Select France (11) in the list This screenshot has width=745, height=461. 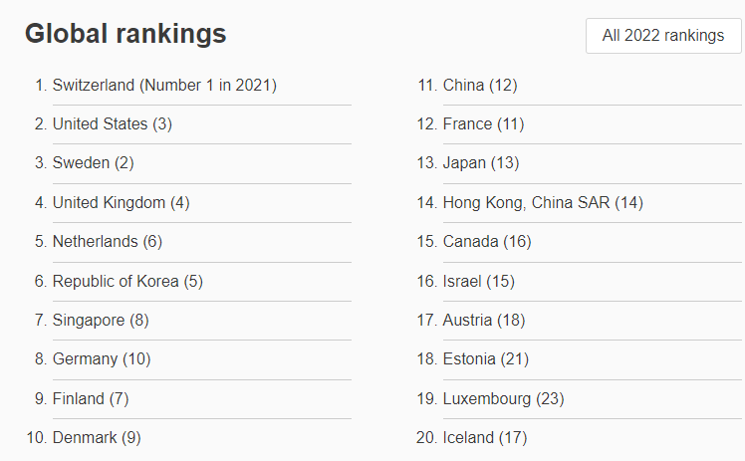pyautogui.click(x=484, y=124)
